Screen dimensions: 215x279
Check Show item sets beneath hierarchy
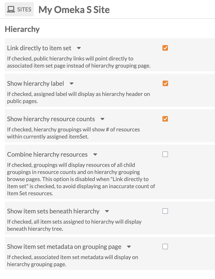pos(165,211)
